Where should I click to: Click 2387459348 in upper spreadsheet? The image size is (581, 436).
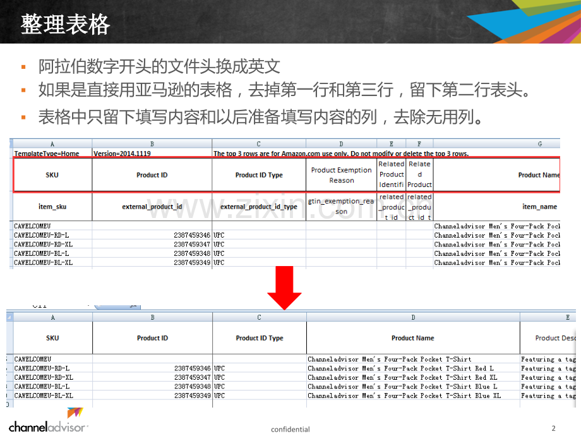point(152,253)
